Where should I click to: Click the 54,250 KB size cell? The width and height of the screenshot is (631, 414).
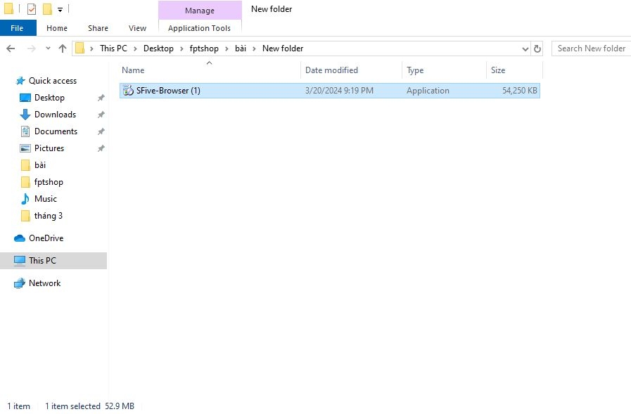pyautogui.click(x=520, y=91)
